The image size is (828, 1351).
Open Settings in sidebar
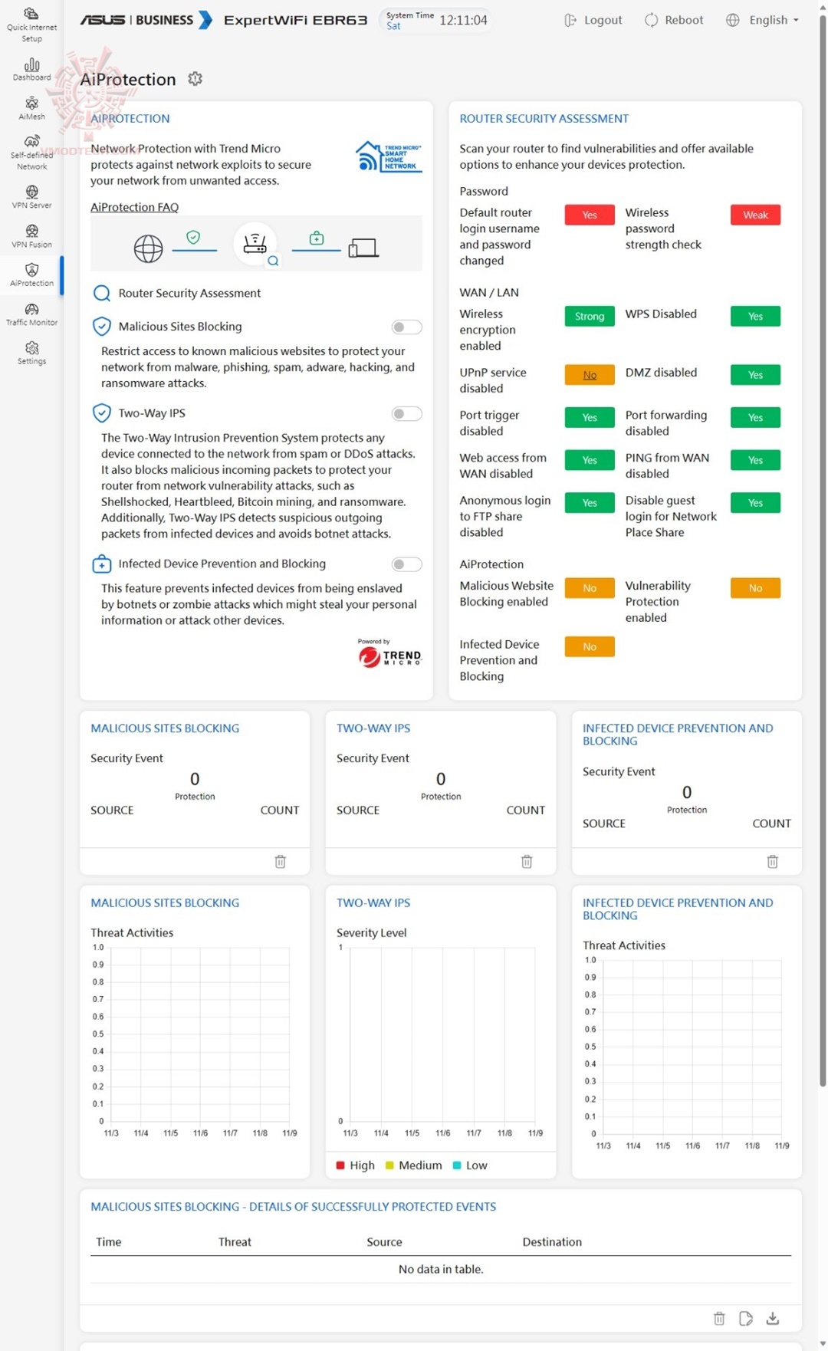click(31, 353)
